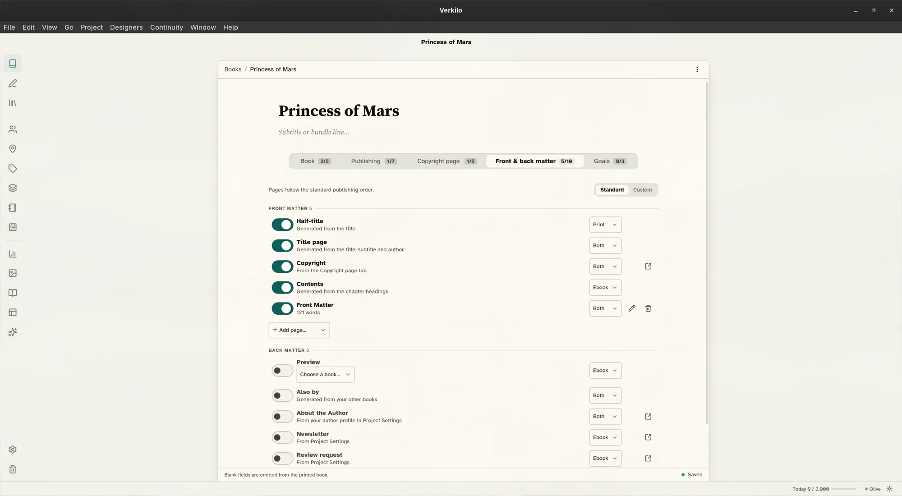Turn off the Contents page toggle

pos(282,288)
